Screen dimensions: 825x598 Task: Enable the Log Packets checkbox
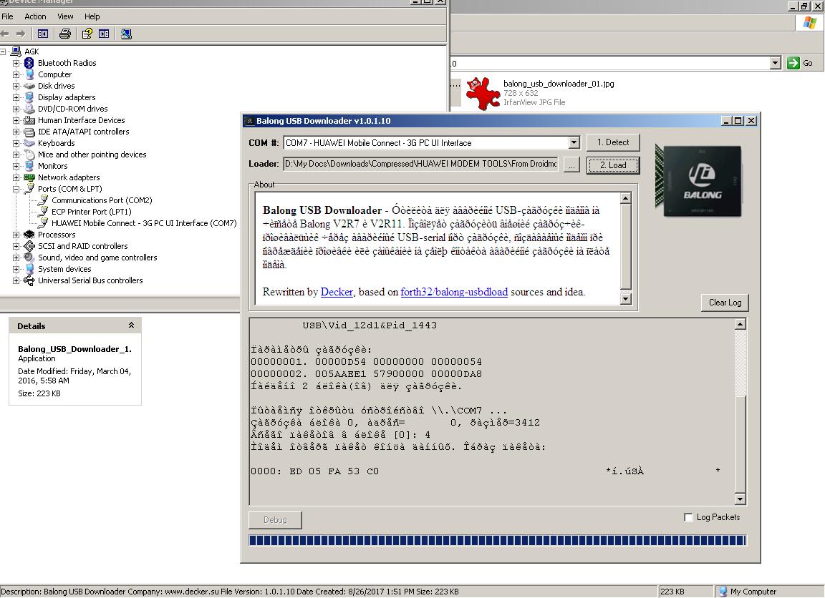coord(688,518)
